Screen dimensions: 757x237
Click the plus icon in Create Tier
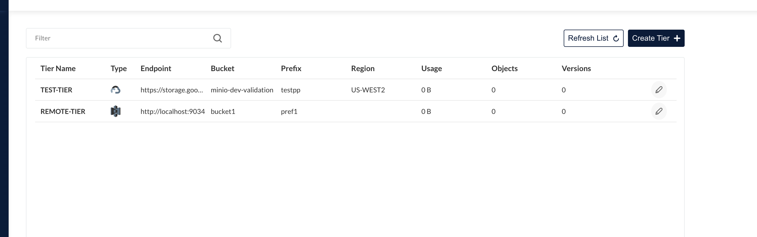pyautogui.click(x=677, y=39)
